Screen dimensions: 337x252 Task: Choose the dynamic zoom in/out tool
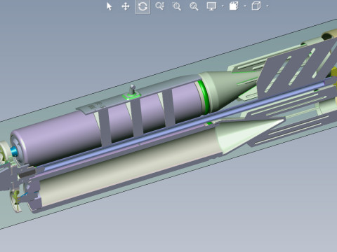point(160,6)
